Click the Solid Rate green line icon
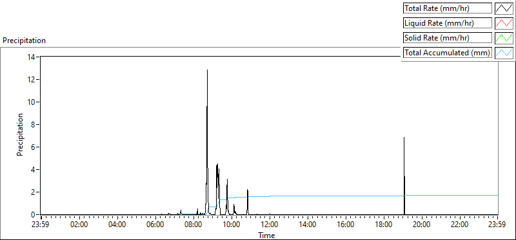The height and width of the screenshot is (240, 516). (x=504, y=38)
